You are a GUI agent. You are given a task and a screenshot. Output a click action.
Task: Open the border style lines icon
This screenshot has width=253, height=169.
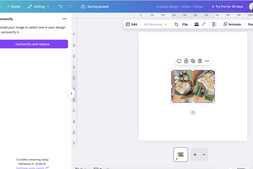coord(197,24)
